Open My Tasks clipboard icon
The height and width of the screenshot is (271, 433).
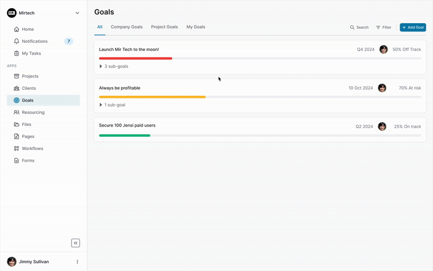coord(17,53)
